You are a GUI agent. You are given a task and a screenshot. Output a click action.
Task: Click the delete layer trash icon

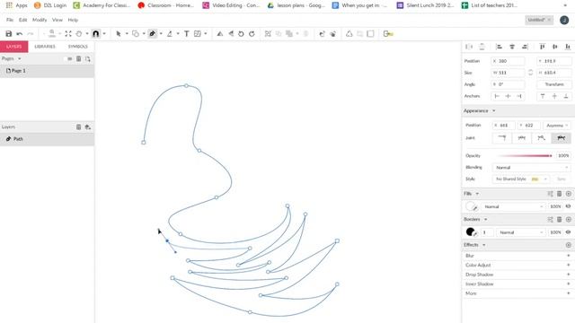point(78,127)
